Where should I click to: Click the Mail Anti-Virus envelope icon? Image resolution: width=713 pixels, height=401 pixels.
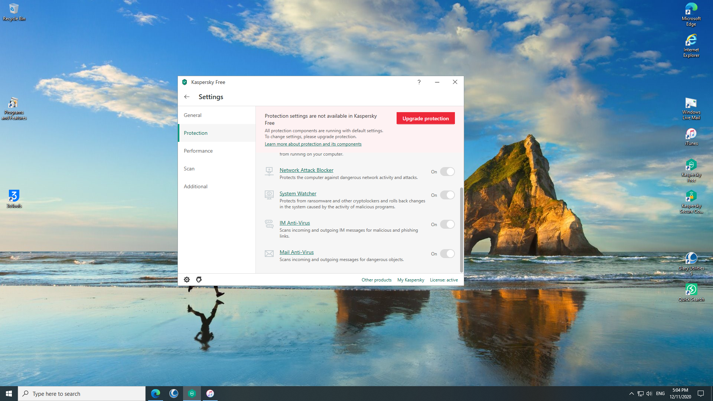click(269, 254)
